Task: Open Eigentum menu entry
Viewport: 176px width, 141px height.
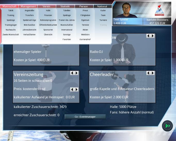Action: [x=85, y=20]
